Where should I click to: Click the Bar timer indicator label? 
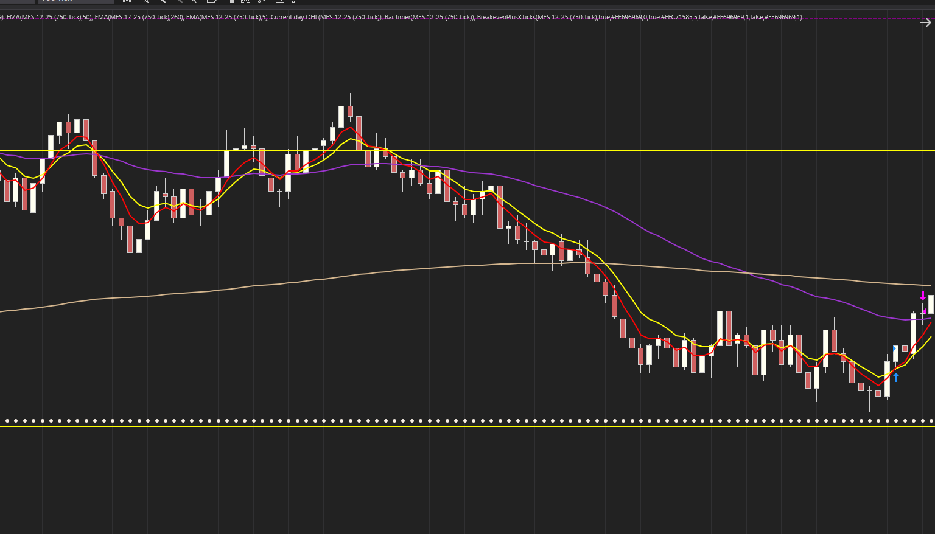[x=429, y=17]
